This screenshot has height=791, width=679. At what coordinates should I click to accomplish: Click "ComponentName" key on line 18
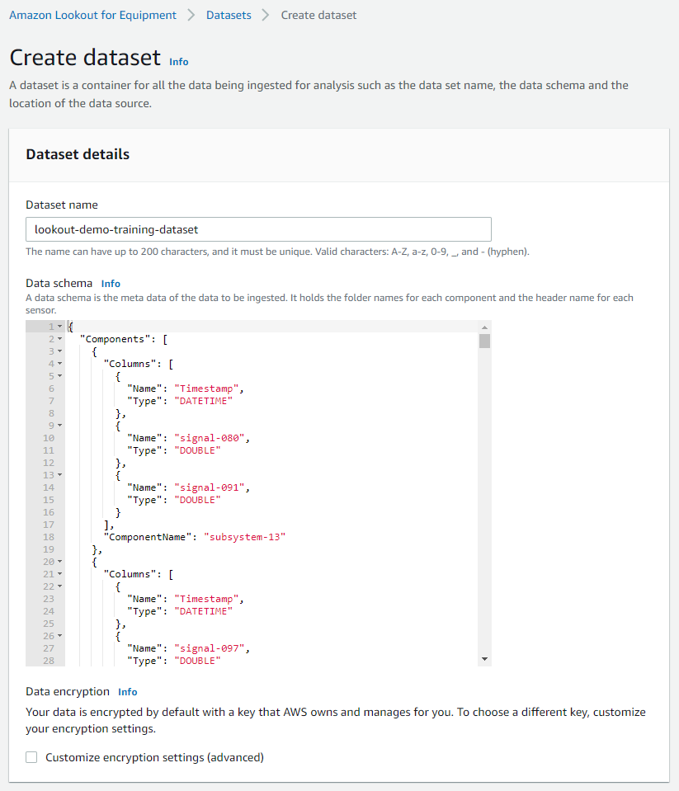click(x=148, y=537)
